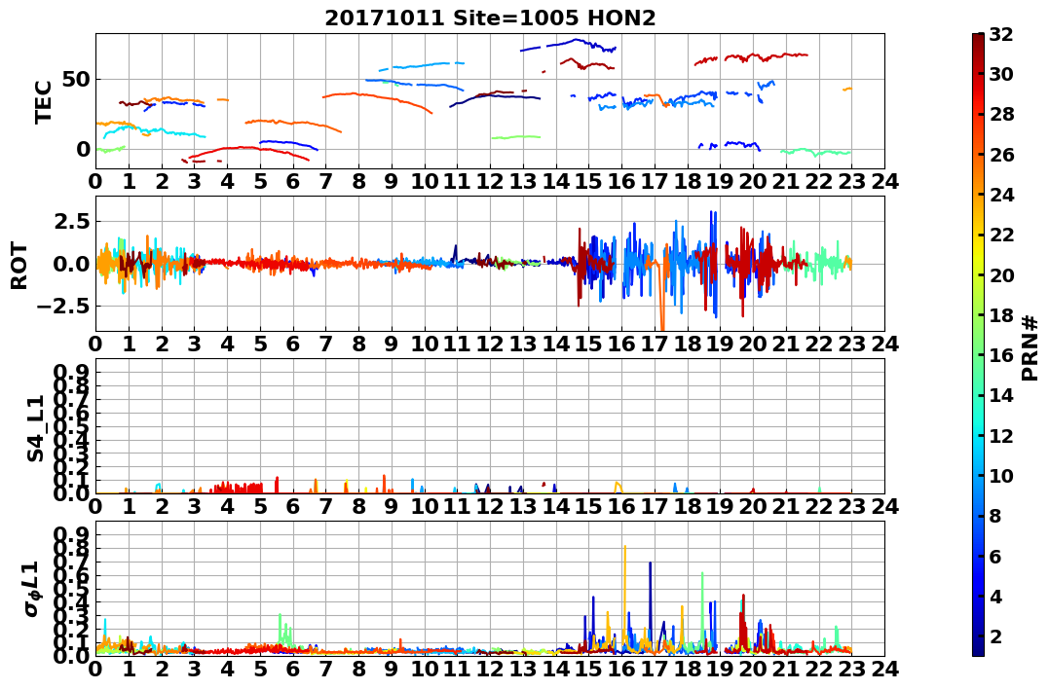Click the colorbar tick label "10"

(1001, 475)
